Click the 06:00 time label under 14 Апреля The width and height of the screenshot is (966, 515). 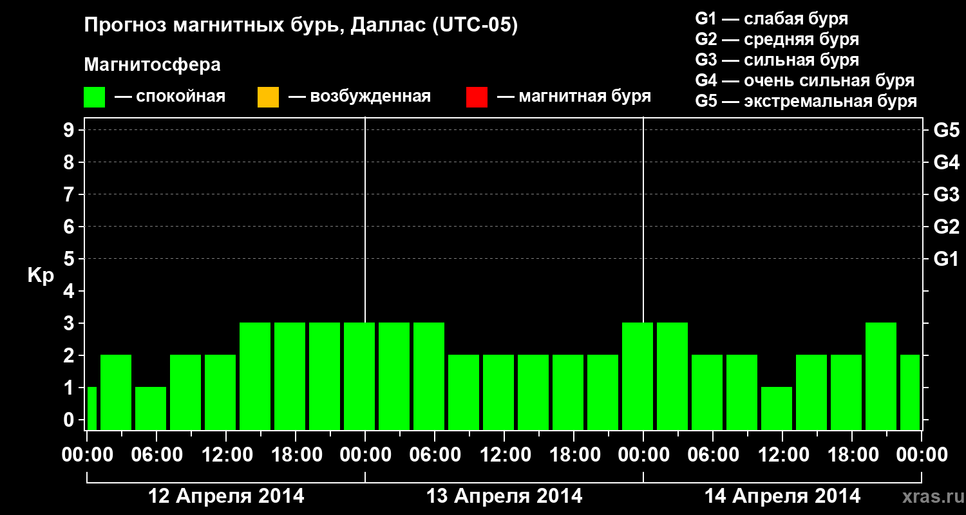tap(713, 455)
